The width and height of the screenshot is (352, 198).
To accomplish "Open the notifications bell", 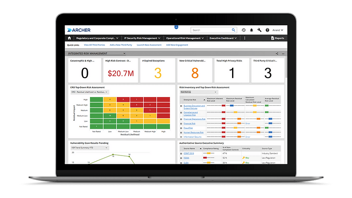I will tap(251, 30).
